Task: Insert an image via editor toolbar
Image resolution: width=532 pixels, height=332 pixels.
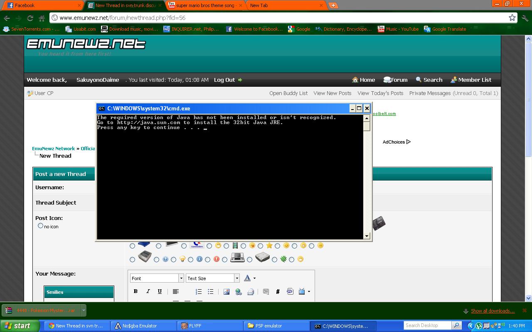Action: point(227,292)
